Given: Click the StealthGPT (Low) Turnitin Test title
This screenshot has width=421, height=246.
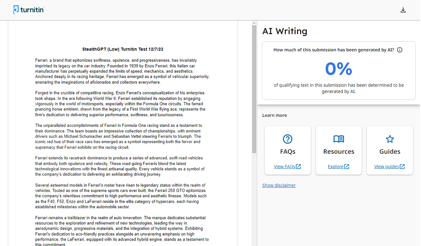Looking at the screenshot, I should [123, 49].
